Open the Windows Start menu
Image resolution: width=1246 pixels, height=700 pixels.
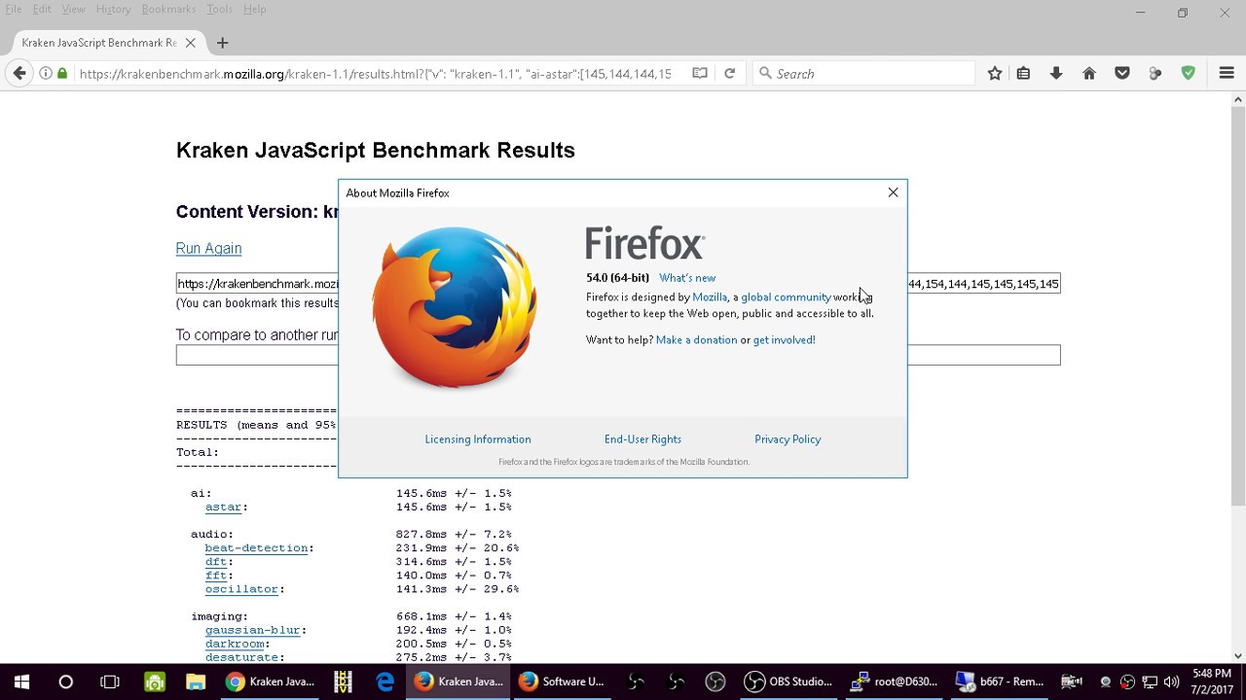point(21,682)
